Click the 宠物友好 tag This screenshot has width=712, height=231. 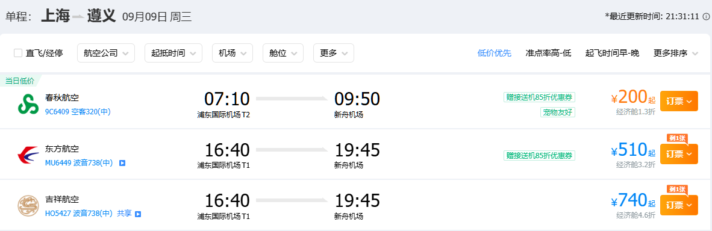point(558,112)
